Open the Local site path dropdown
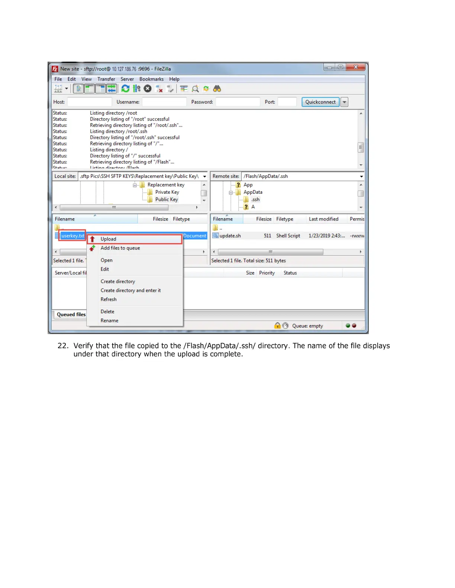The image size is (455, 588). click(204, 177)
